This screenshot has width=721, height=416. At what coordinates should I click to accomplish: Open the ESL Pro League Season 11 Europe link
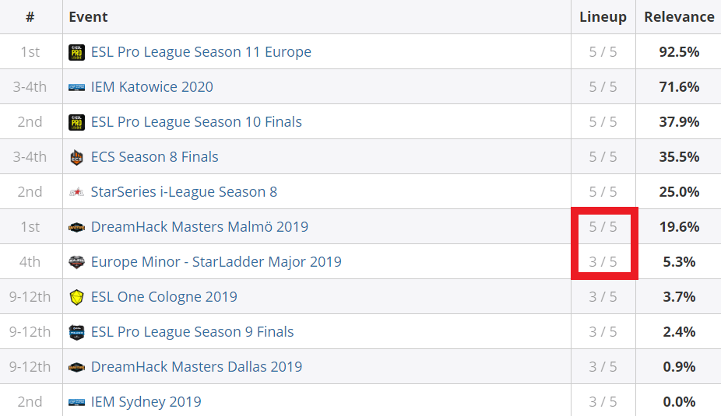(201, 52)
